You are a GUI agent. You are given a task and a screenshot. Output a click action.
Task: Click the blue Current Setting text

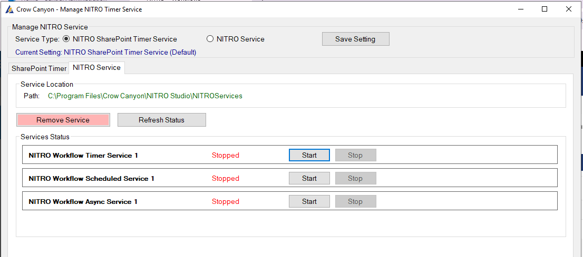[105, 52]
